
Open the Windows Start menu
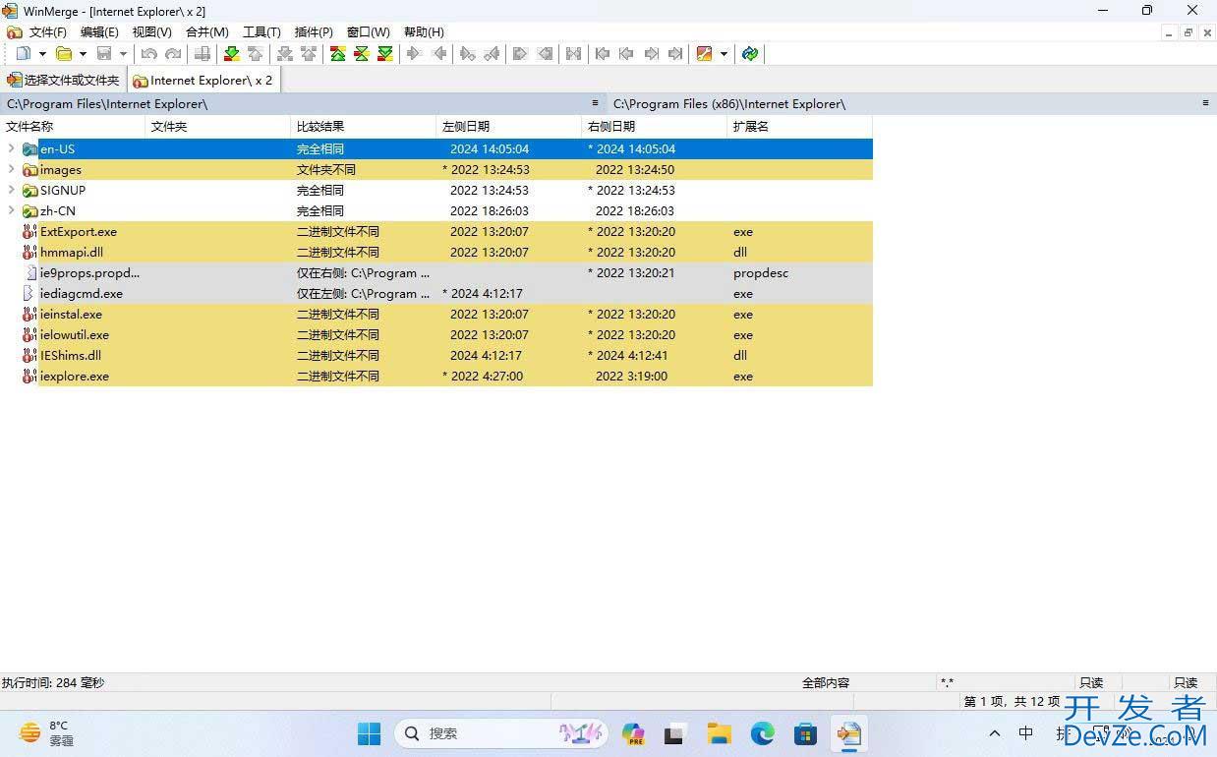(x=370, y=733)
